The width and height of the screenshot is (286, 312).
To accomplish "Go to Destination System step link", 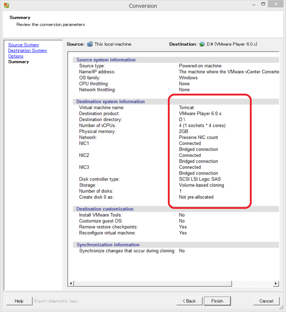I will click(27, 51).
